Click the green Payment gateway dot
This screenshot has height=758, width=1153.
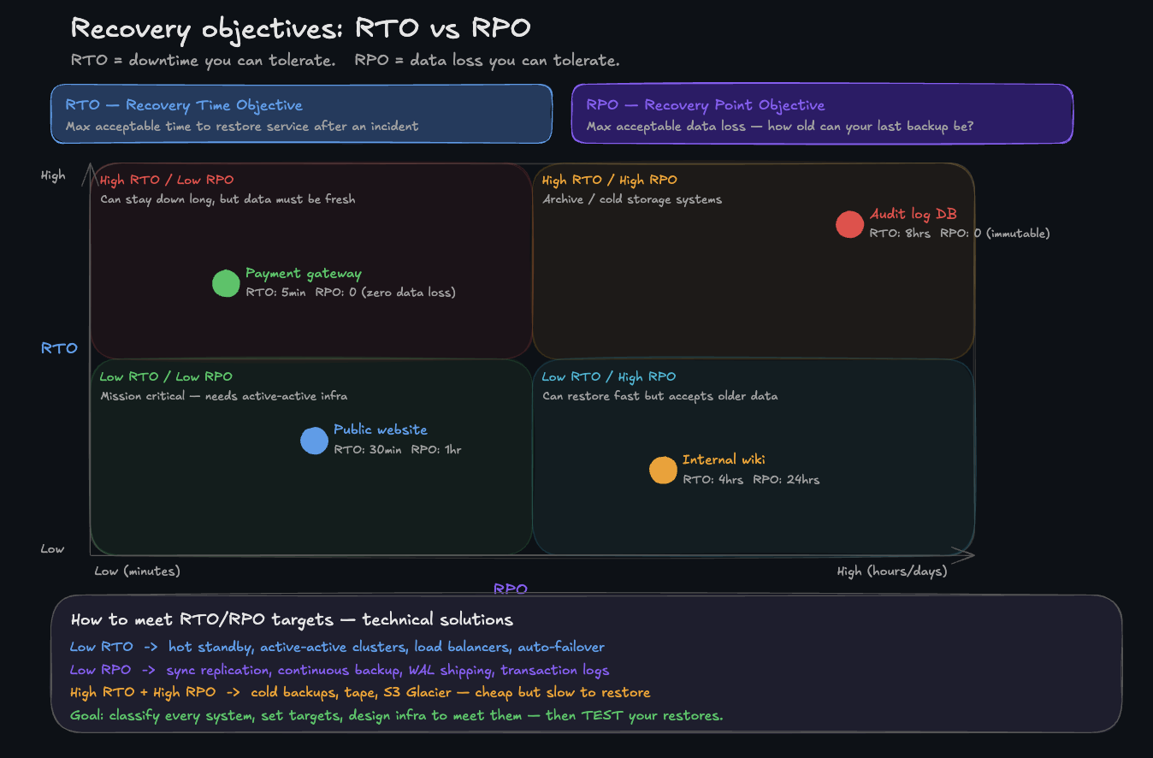point(226,283)
